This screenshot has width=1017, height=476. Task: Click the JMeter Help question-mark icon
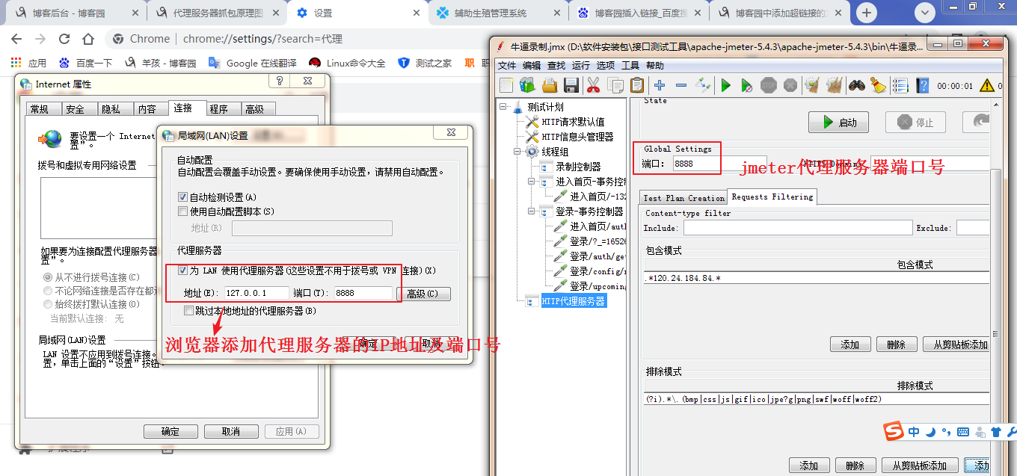(x=922, y=85)
